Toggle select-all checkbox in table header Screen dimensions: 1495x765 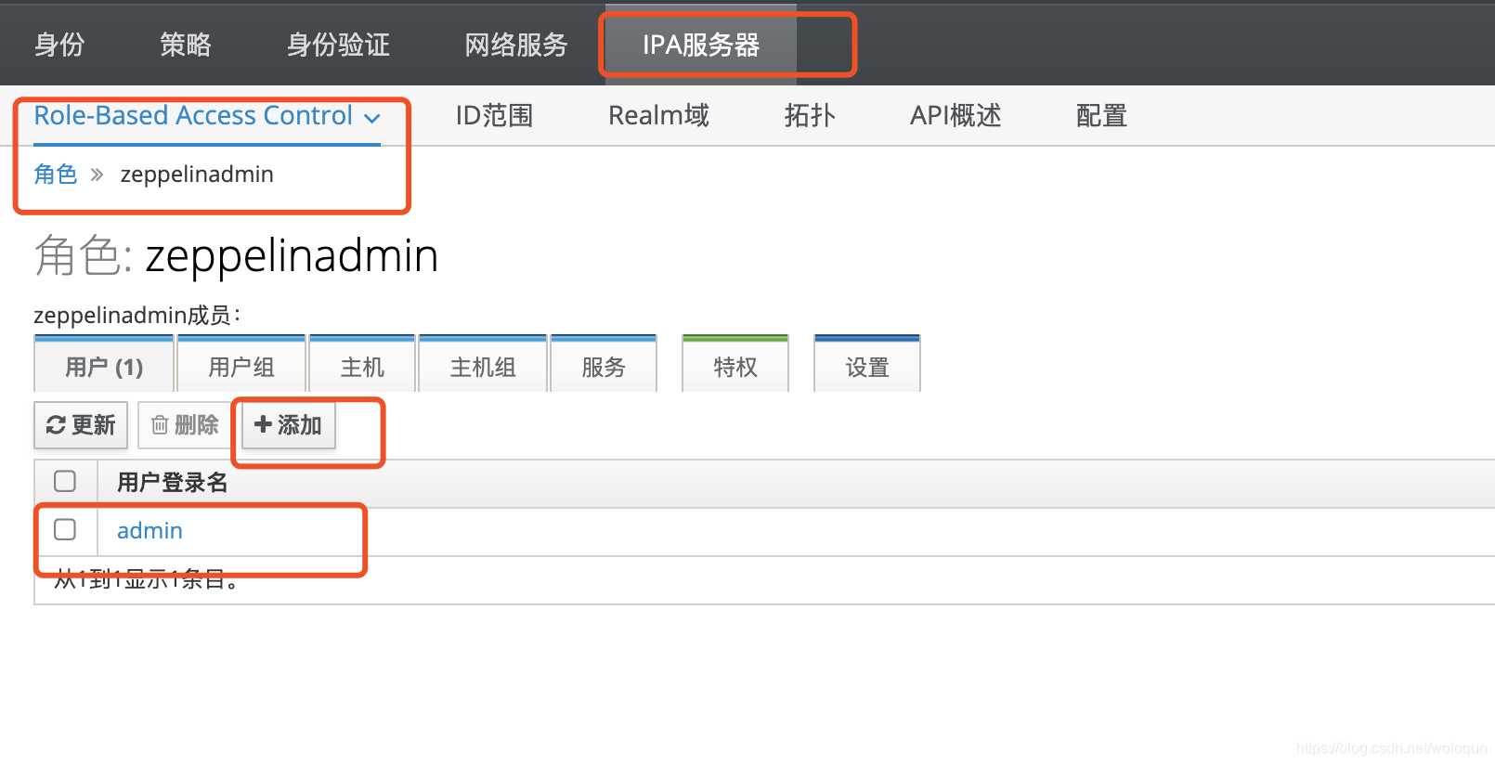click(x=65, y=481)
